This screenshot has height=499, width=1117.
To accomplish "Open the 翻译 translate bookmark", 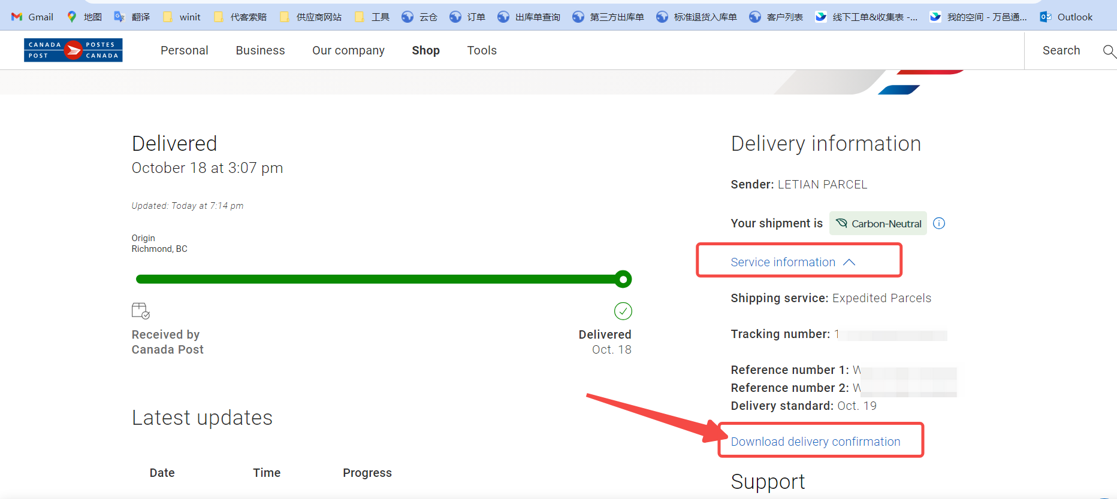I will 132,17.
